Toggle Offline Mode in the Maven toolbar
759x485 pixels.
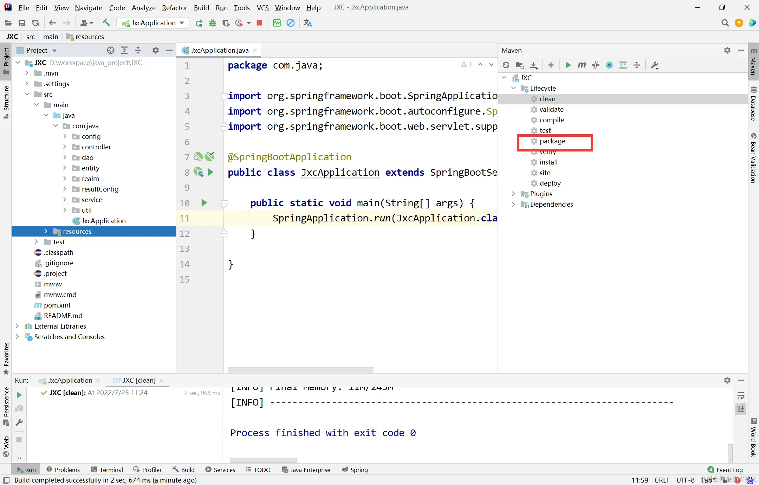[595, 65]
